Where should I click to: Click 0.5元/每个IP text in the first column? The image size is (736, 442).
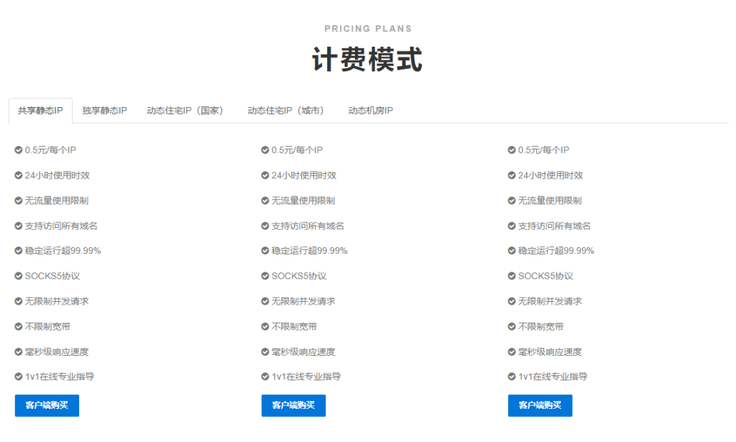tap(50, 150)
